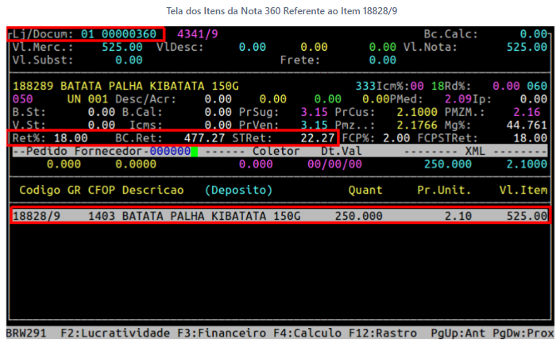Click the Dt.Val date field 00/00/00

coord(334,164)
